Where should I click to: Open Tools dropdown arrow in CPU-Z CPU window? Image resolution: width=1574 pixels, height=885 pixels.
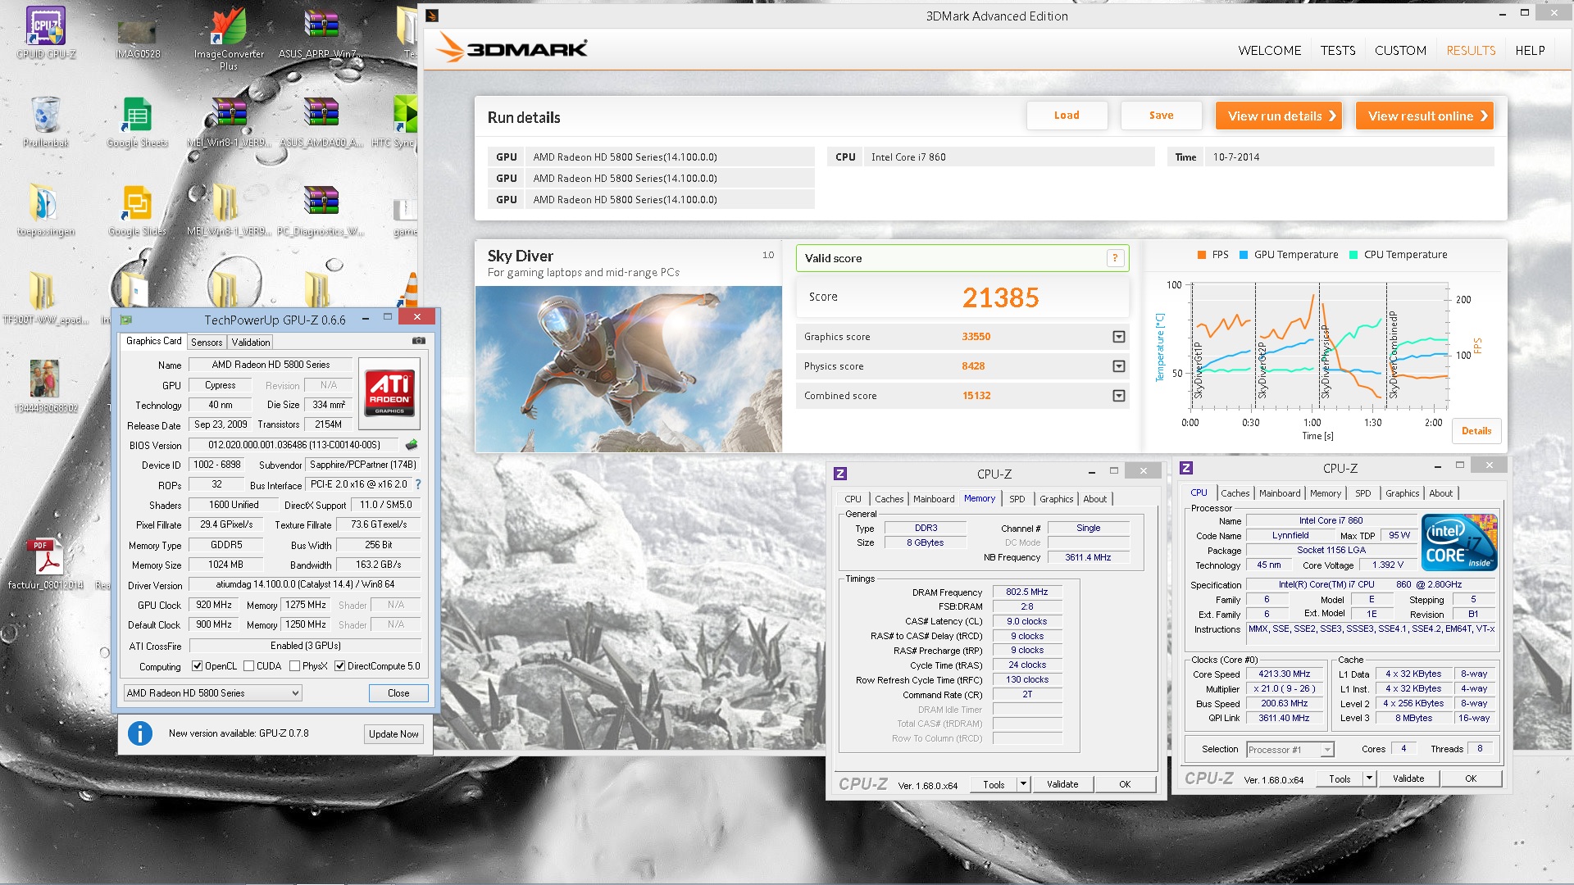[1368, 778]
